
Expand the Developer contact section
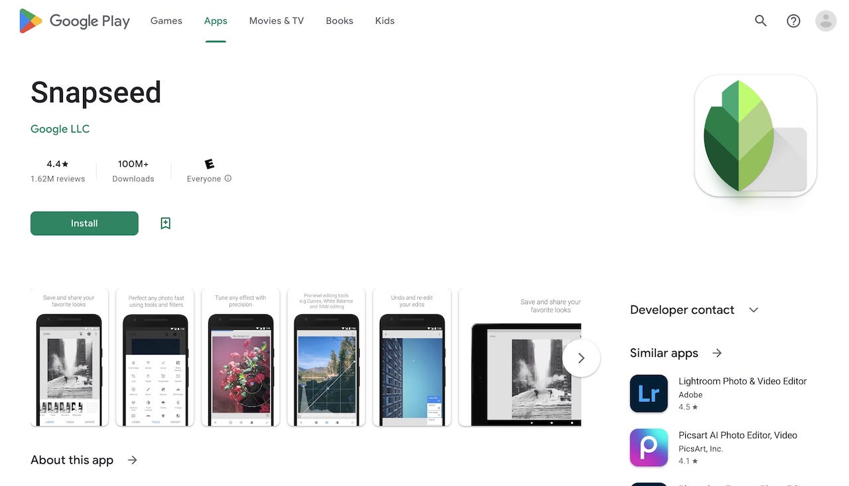point(753,309)
